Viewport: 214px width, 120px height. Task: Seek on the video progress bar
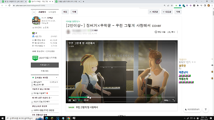pos(122,97)
